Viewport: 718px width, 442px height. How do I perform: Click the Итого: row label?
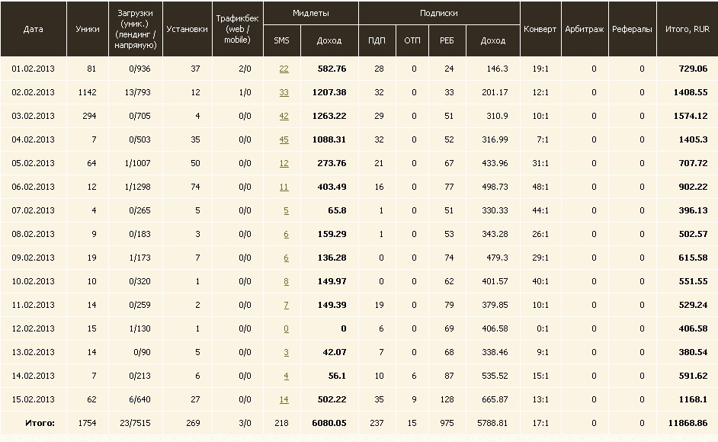[40, 423]
